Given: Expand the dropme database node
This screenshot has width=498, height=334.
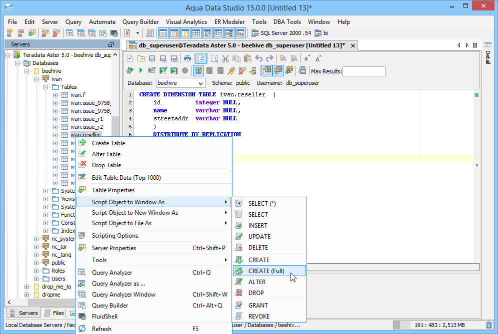Looking at the screenshot, I should (26, 295).
